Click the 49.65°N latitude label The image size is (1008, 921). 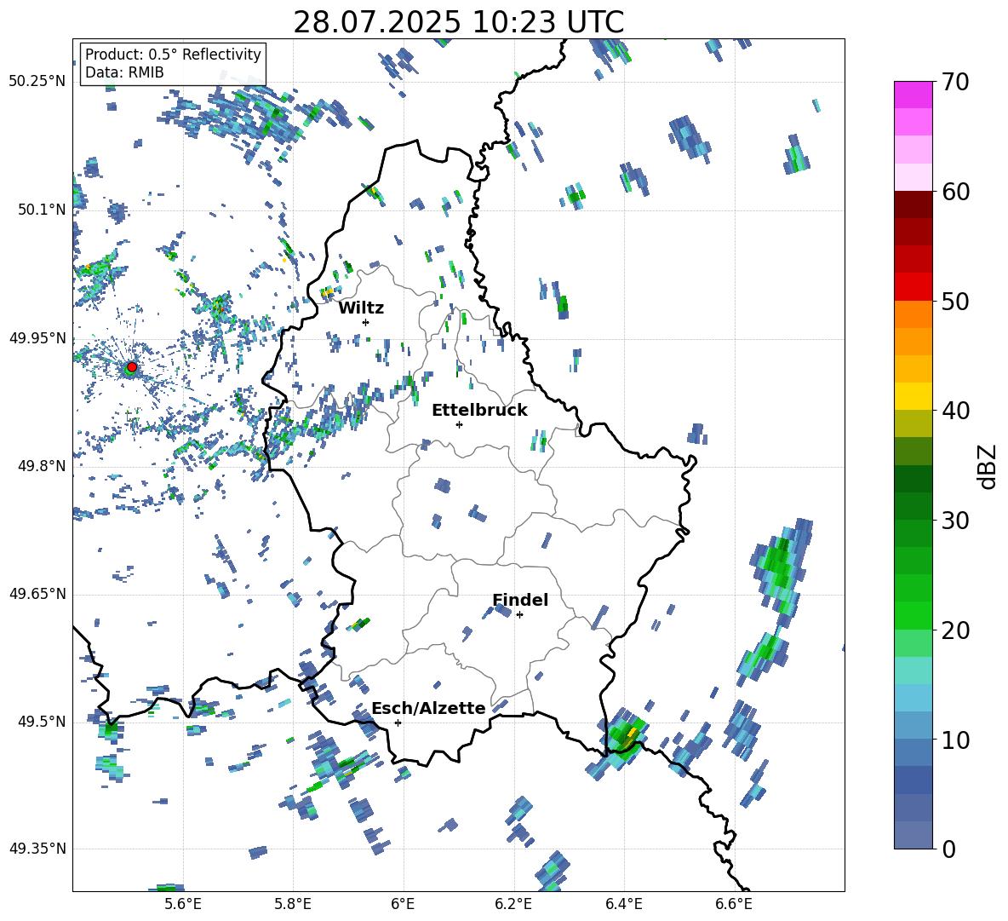tap(37, 594)
